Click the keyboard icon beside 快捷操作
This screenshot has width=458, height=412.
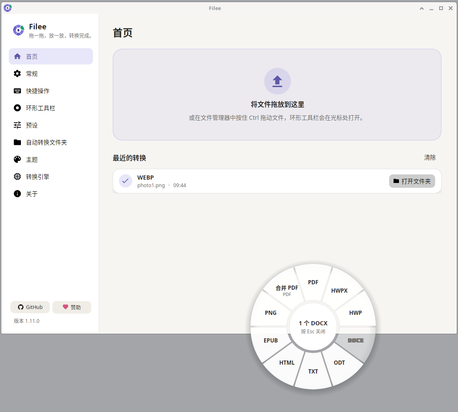point(17,91)
